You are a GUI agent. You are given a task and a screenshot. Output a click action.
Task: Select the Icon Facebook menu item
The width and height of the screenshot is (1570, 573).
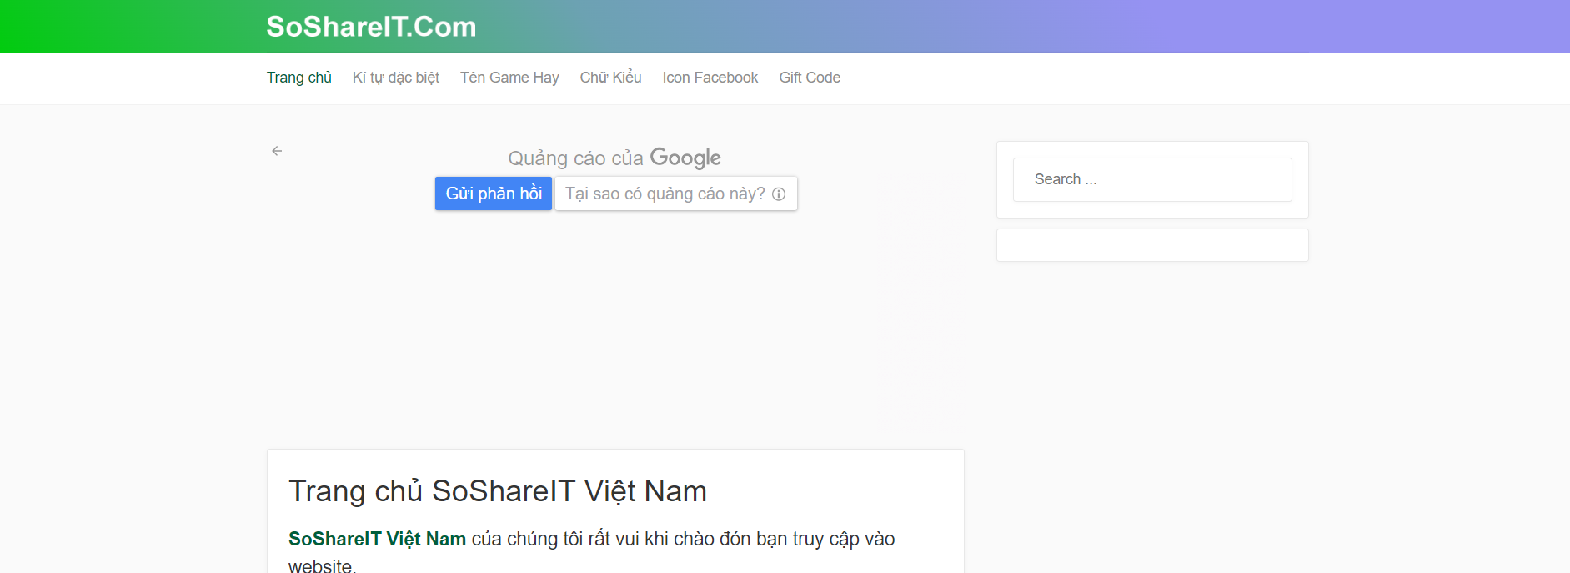click(x=710, y=78)
